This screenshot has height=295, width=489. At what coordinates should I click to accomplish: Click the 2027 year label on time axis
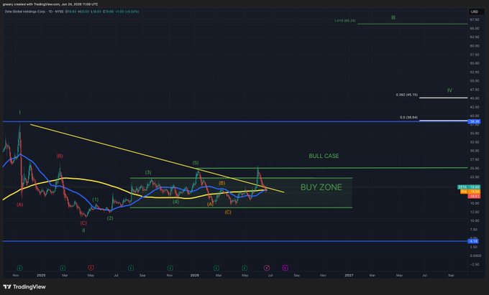click(349, 276)
